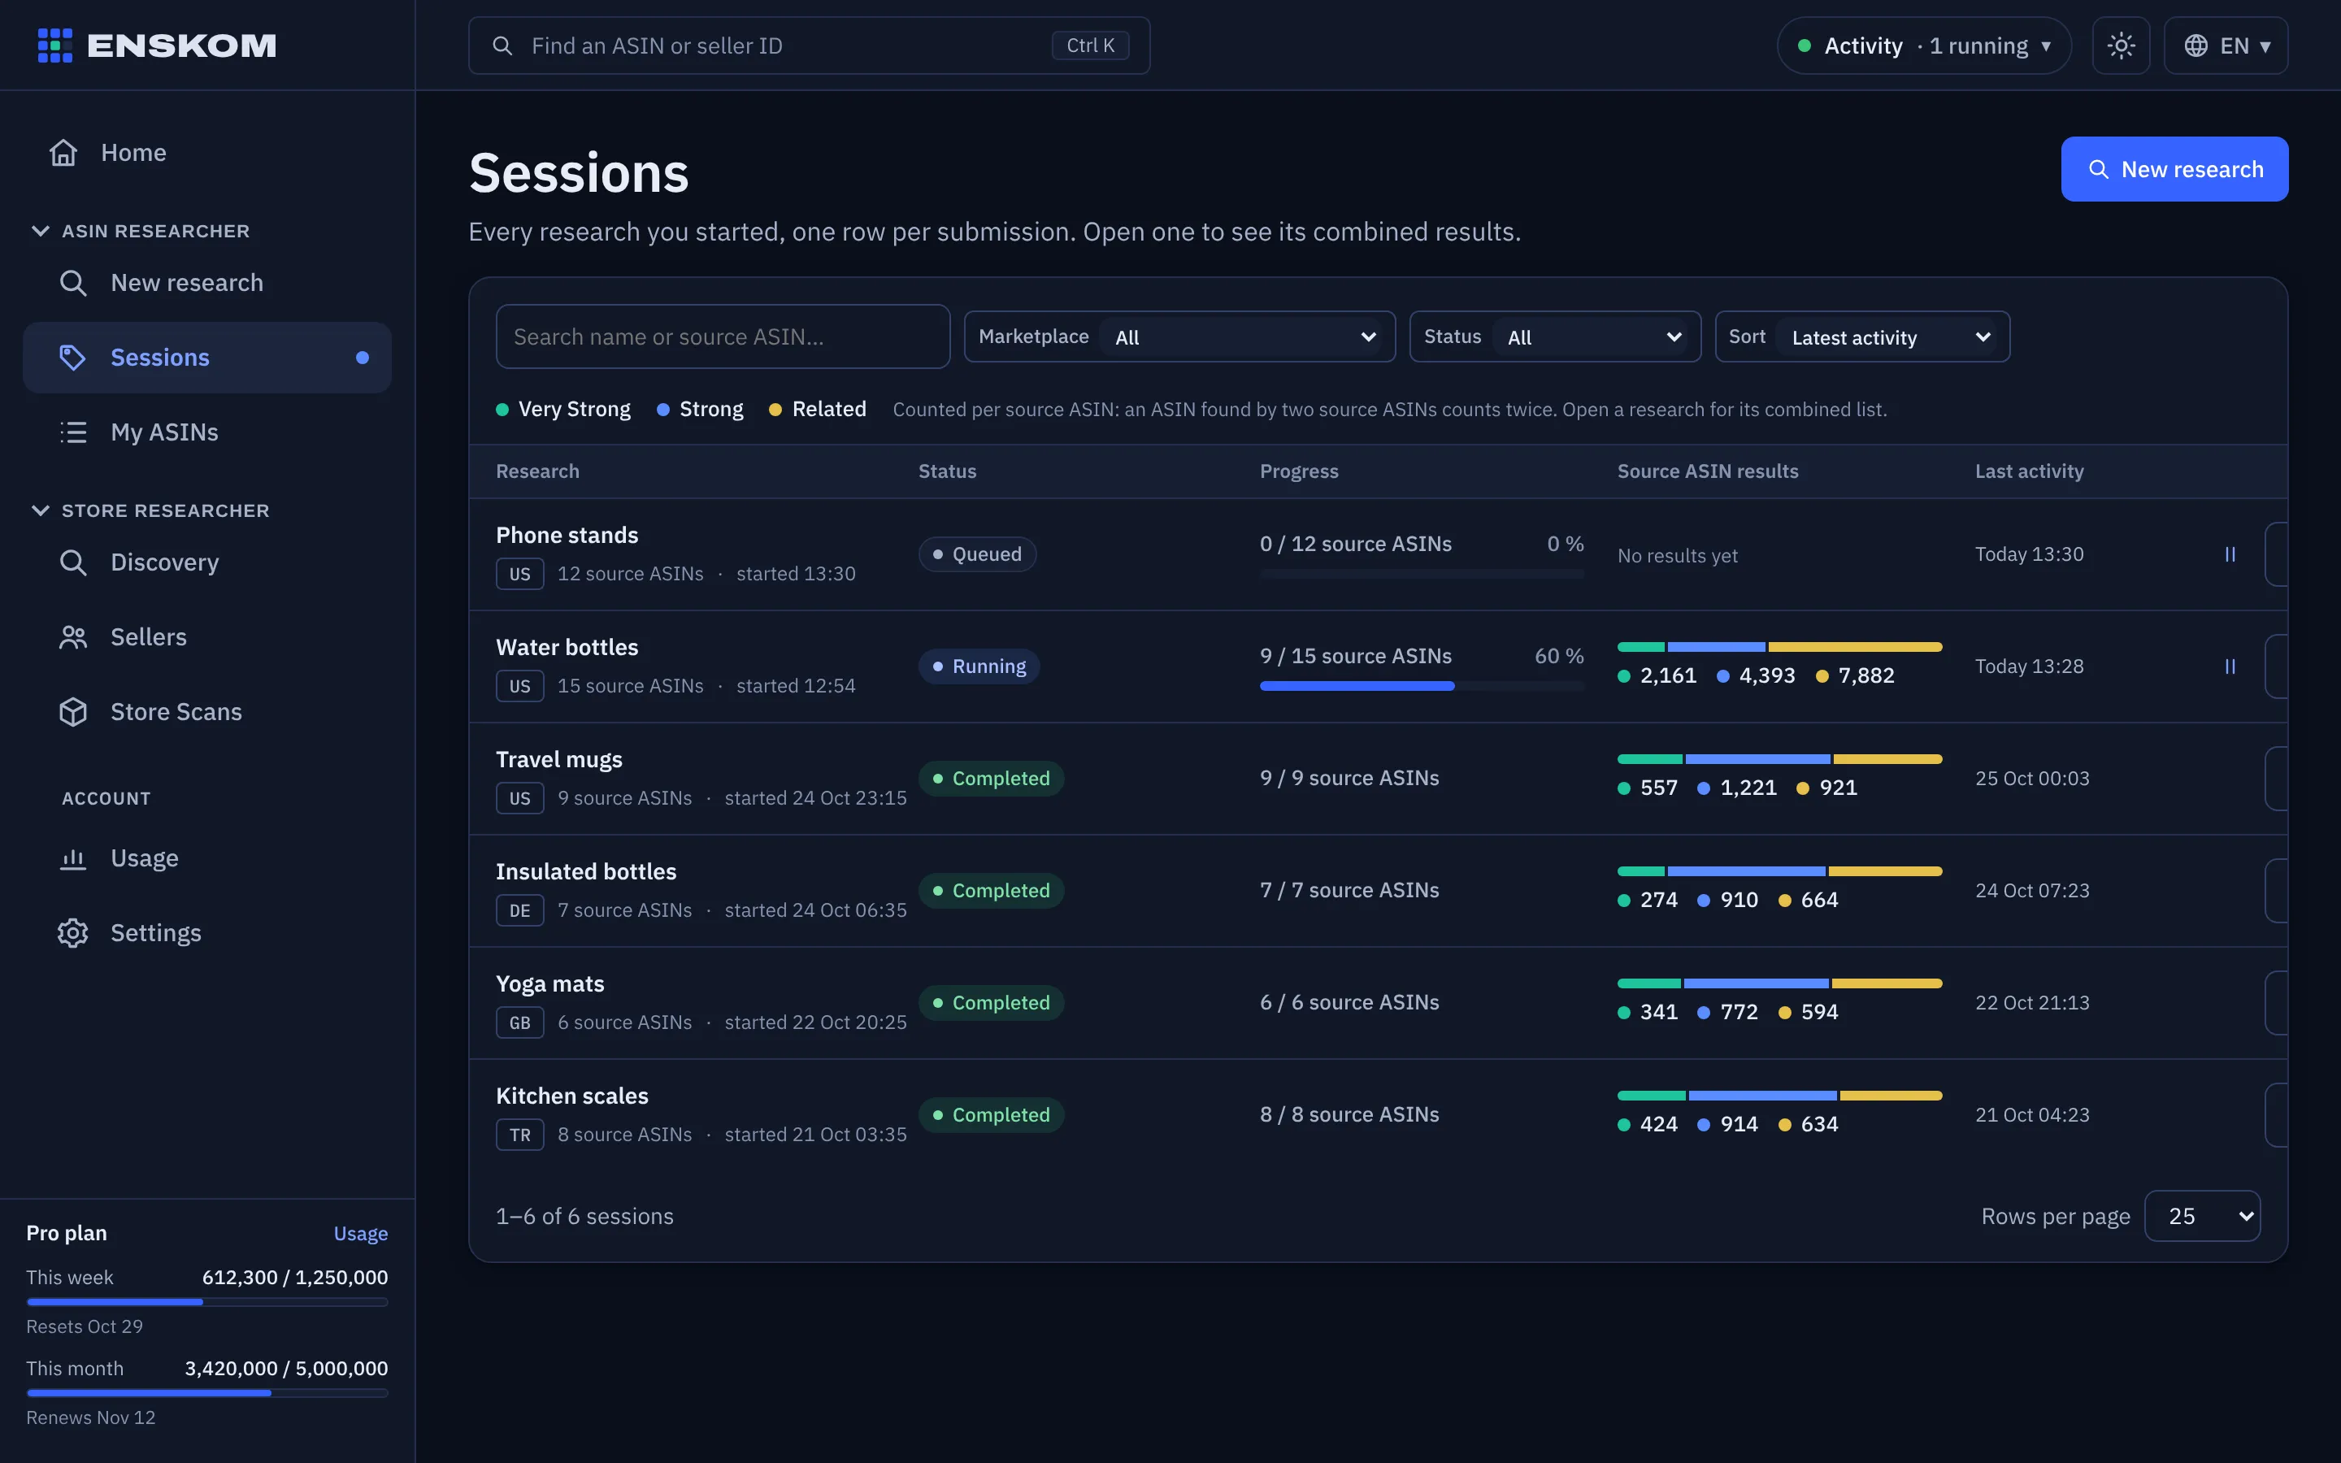The height and width of the screenshot is (1463, 2341).
Task: Open My ASINs list
Action: pyautogui.click(x=207, y=432)
